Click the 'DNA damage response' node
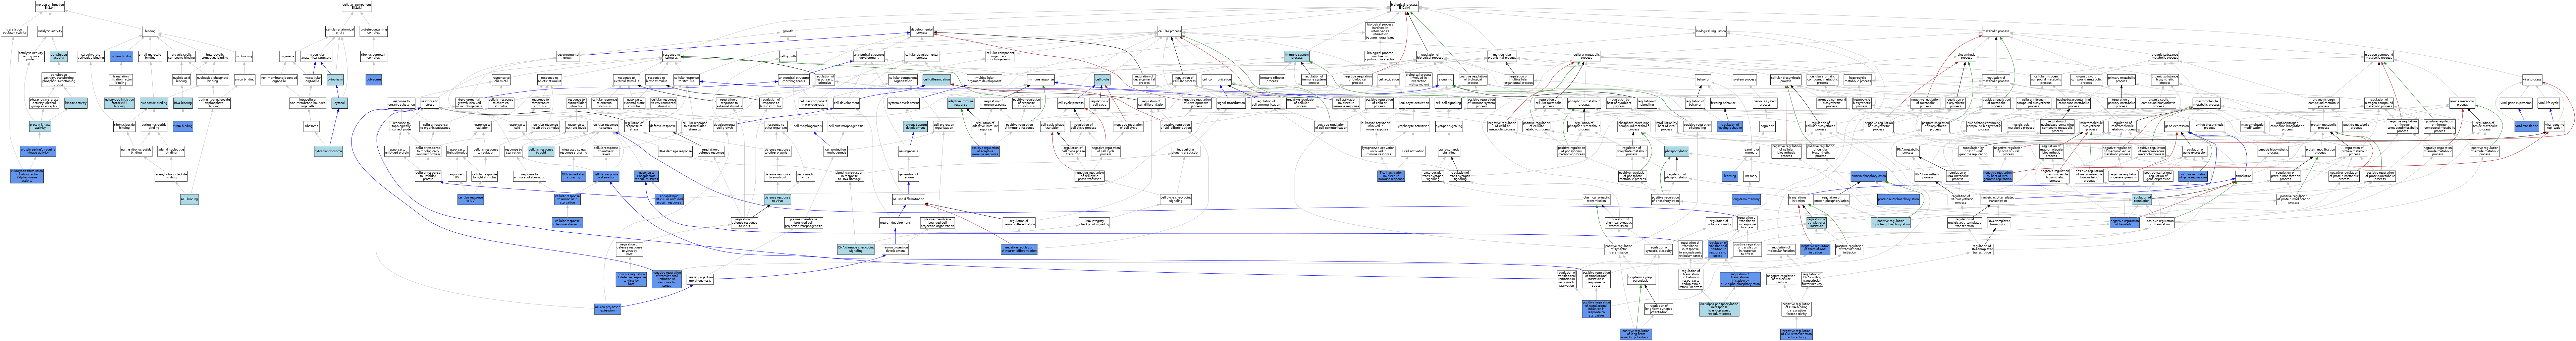Viewport: 2576px width, 341px height. click(675, 151)
